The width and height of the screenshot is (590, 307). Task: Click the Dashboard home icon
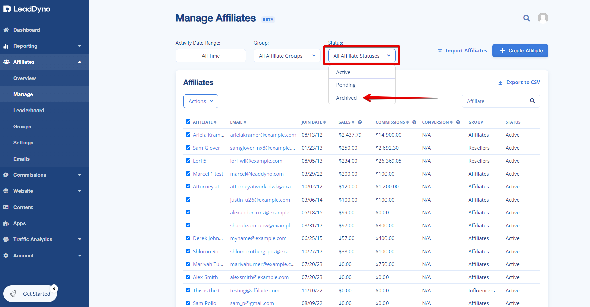pos(6,30)
